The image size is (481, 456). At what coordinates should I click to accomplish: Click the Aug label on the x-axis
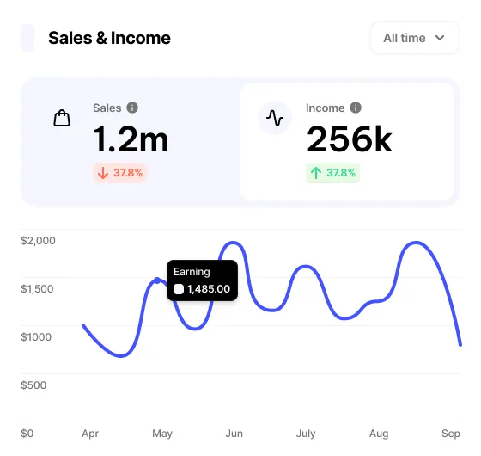[379, 434]
